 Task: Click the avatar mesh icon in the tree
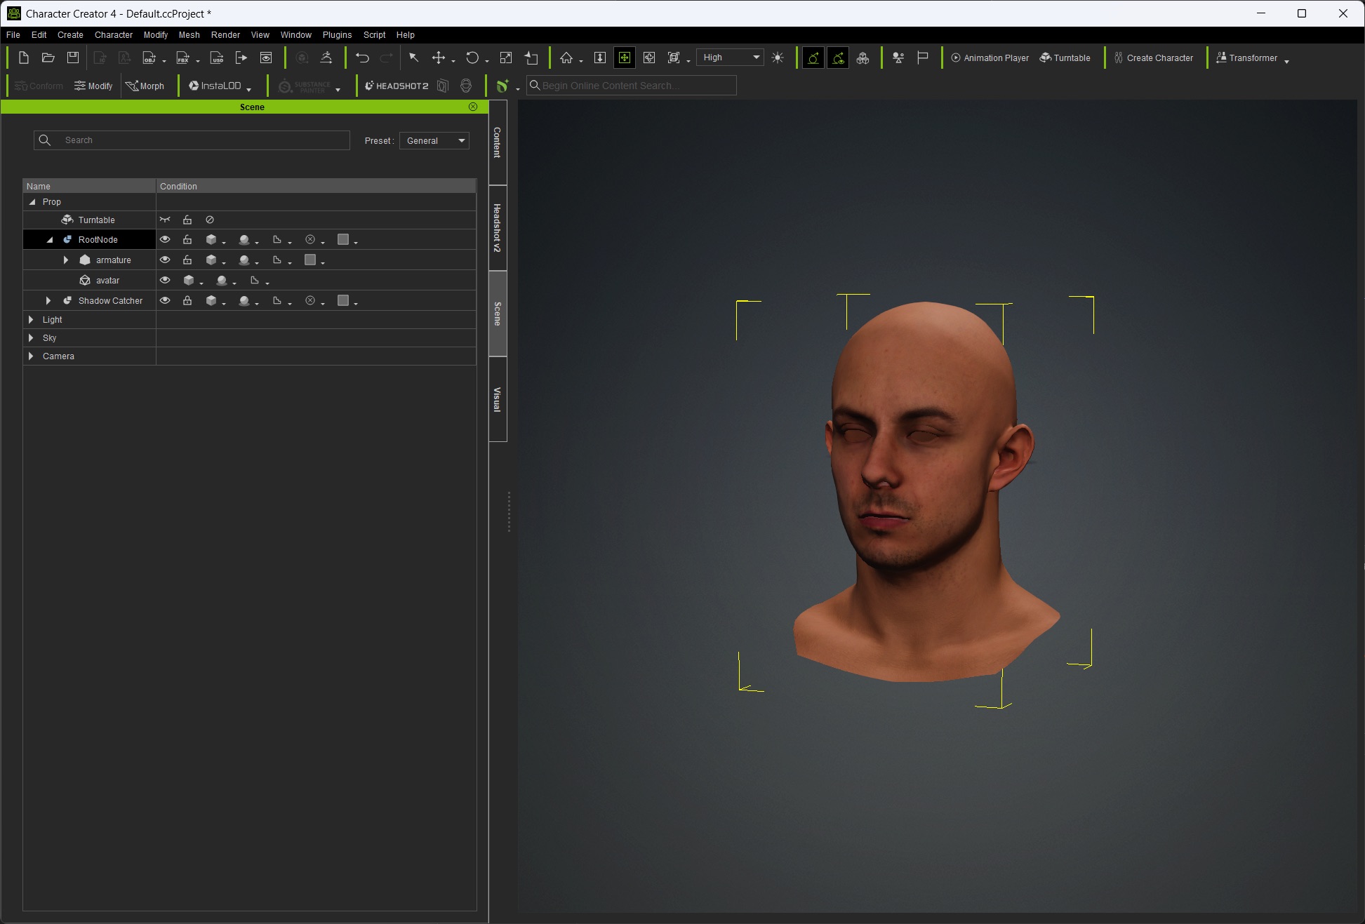pos(85,280)
